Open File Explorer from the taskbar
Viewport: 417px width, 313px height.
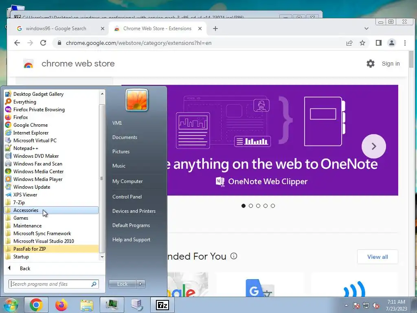(87, 305)
